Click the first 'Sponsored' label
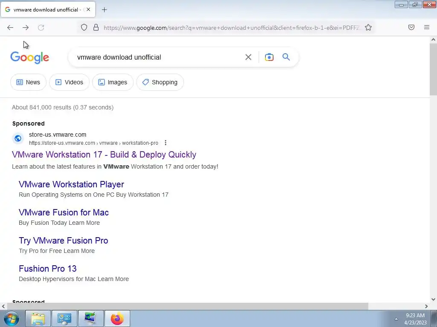437x327 pixels. (29, 123)
